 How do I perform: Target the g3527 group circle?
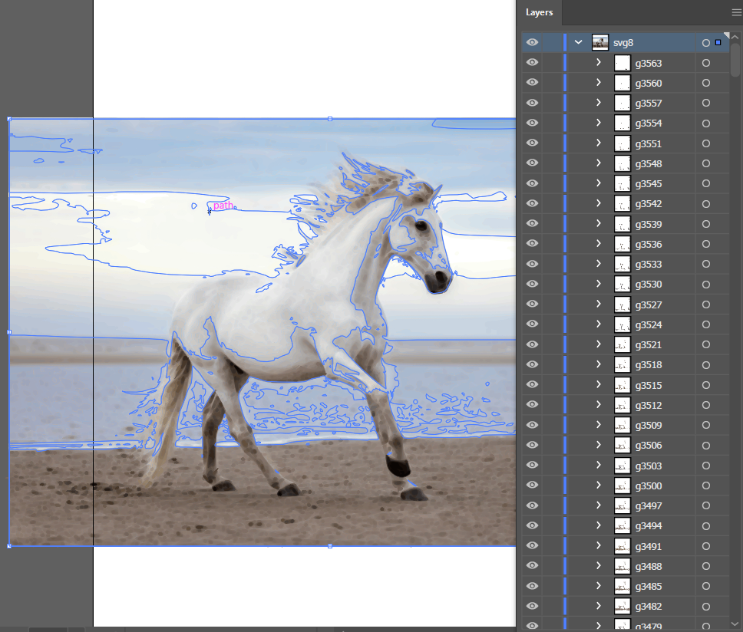click(x=706, y=304)
